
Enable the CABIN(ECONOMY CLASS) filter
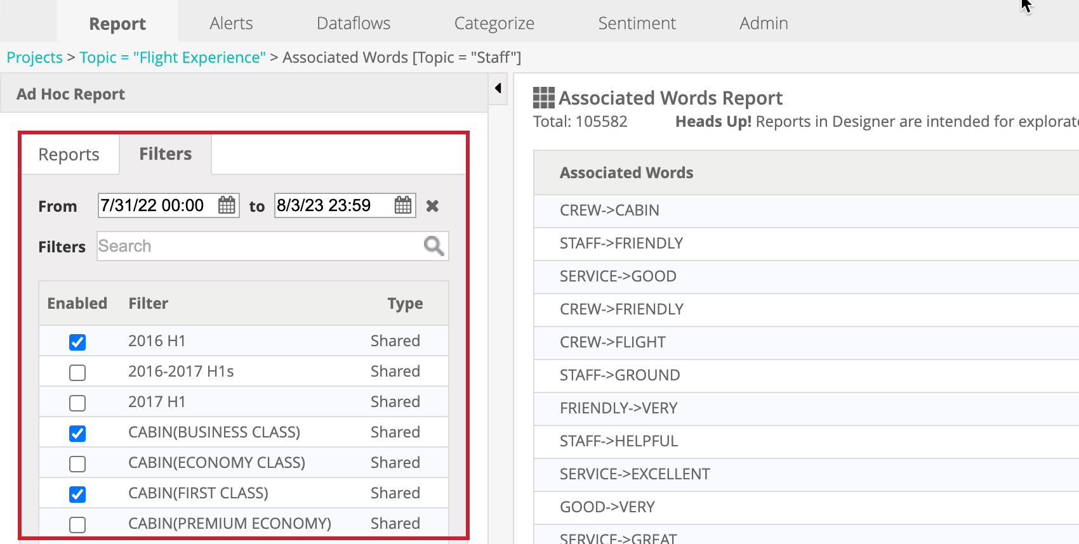(77, 464)
